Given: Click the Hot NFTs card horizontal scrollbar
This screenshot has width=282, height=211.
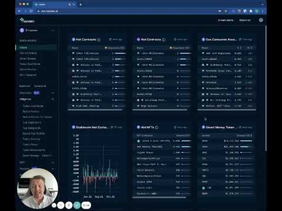Looking at the screenshot, I should click(x=159, y=198).
